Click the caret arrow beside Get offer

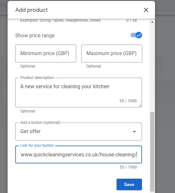134,132
